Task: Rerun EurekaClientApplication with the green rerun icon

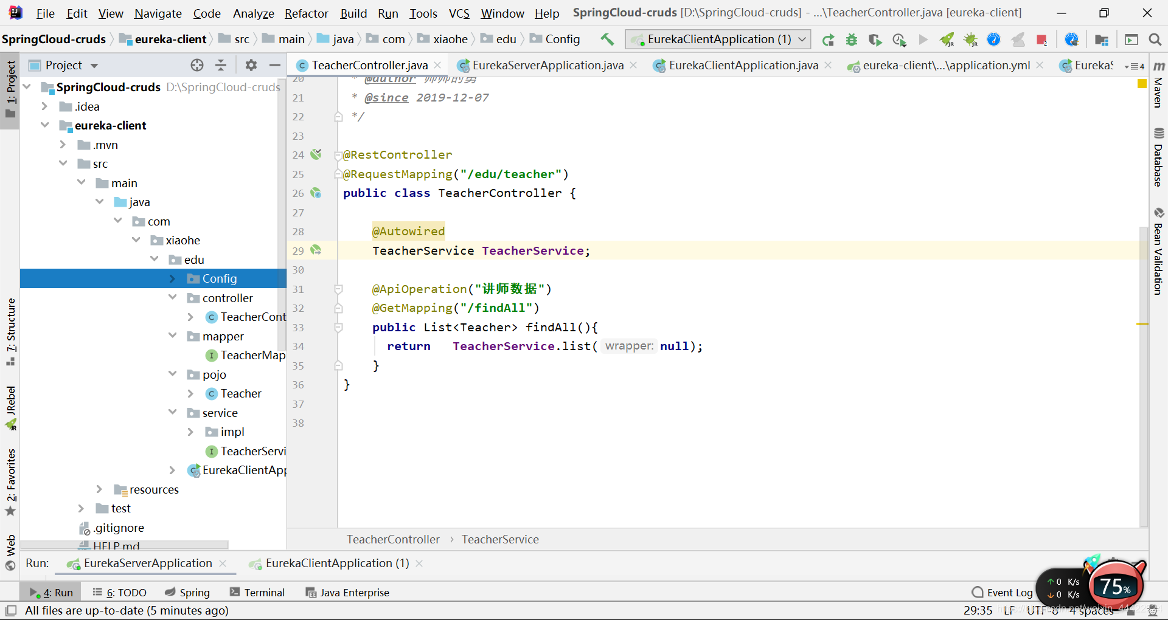Action: 828,40
